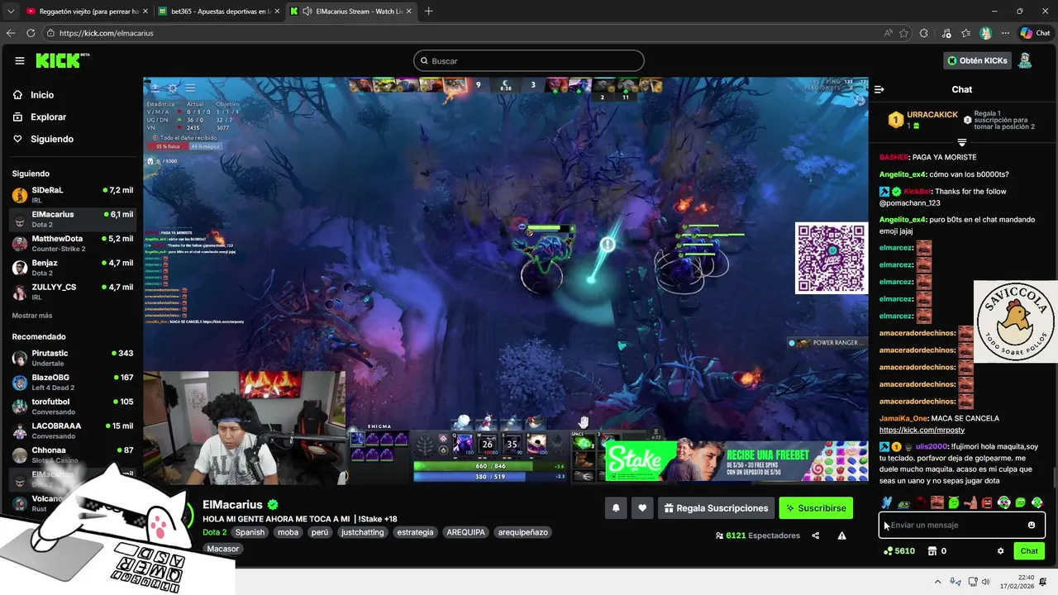
Task: Go to Inicio in sidebar
Action: click(x=35, y=95)
